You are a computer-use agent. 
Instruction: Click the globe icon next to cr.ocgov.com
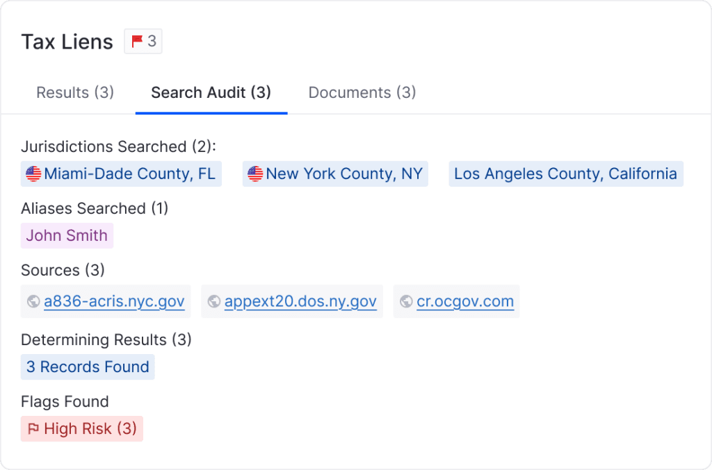pos(406,301)
